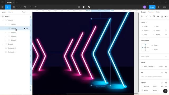Click the rotation 180° field
Image resolution: width=169 pixels, height=95 pixels.
coord(146,34)
